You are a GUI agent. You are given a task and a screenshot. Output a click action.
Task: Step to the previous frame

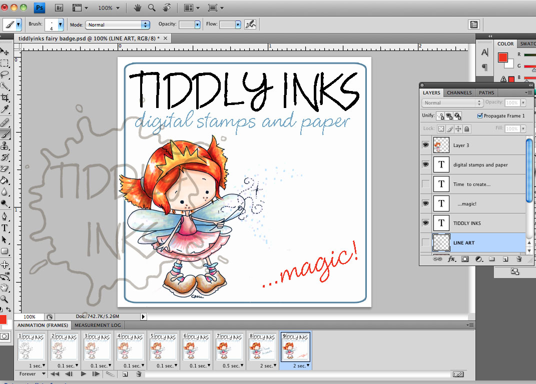(69, 374)
